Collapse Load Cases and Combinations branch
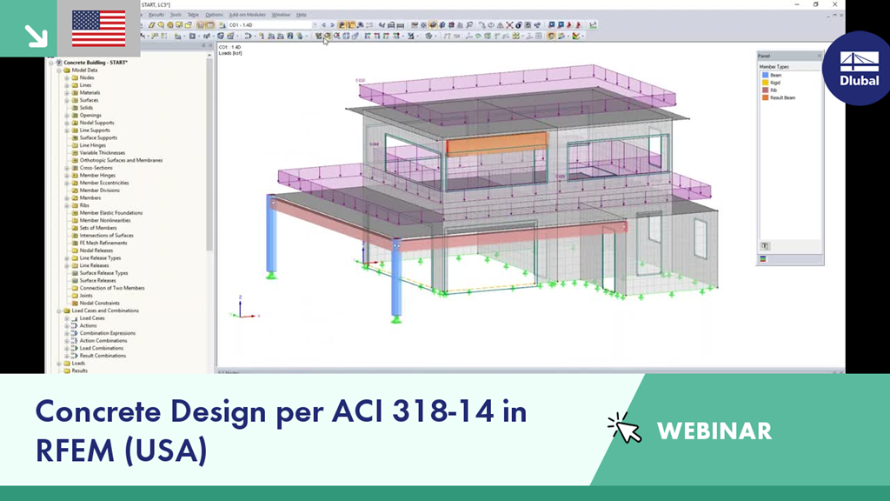The image size is (890, 501). tap(59, 311)
